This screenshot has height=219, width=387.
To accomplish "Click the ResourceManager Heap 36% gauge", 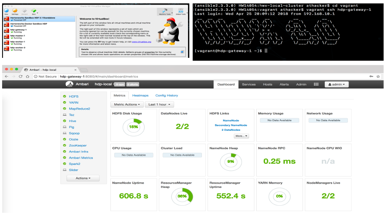I will 182,197.
